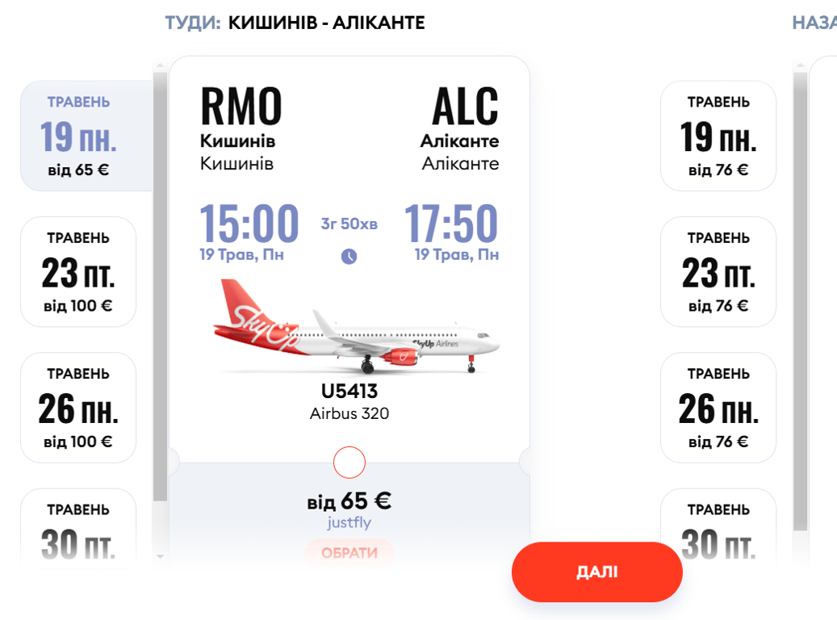This screenshot has height=620, width=837.
Task: Click the outbound dates scrollbar thumb
Action: (x=160, y=283)
